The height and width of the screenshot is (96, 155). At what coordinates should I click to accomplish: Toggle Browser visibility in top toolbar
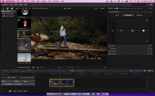pos(134,5)
